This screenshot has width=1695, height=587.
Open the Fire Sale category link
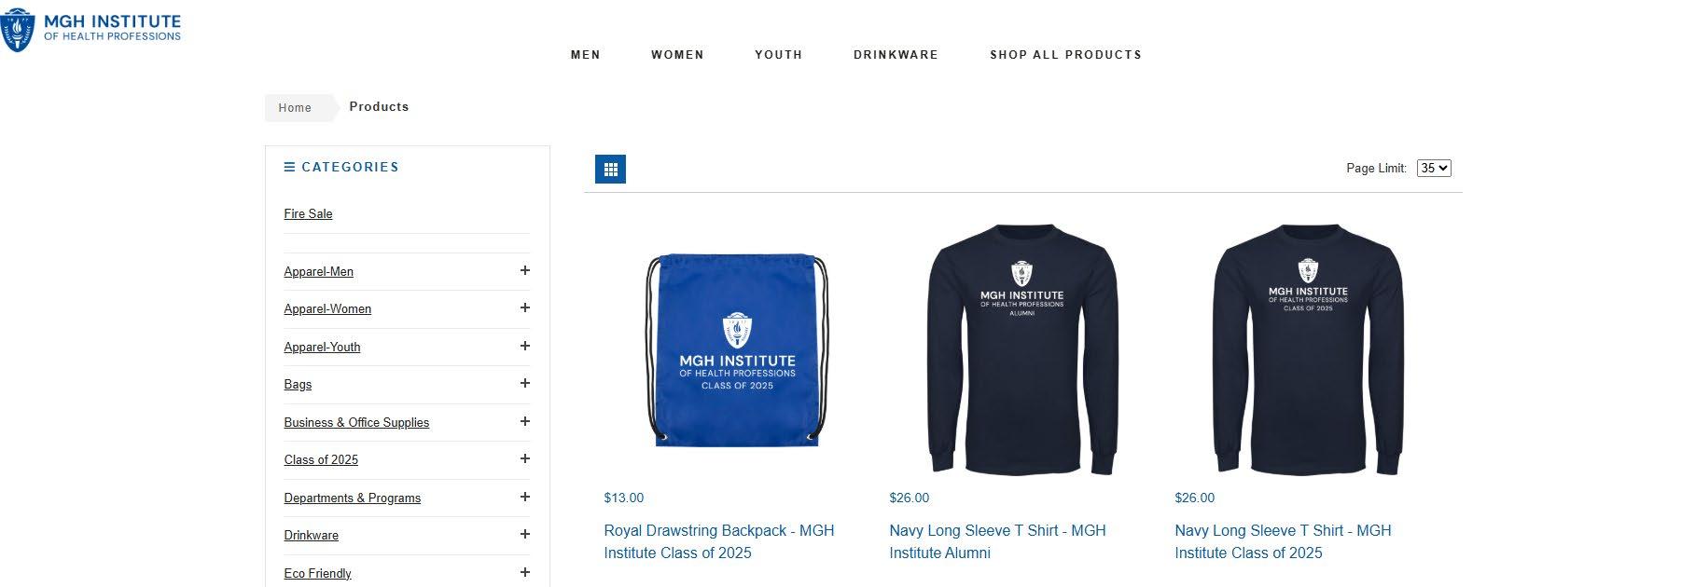point(308,213)
